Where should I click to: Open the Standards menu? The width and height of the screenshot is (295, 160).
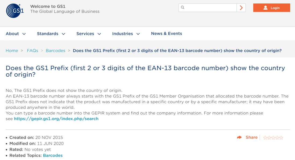coord(47,34)
